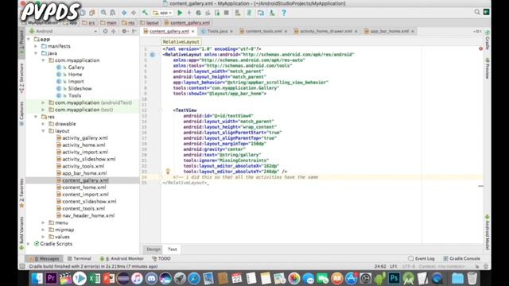Click the RelativeLayout breadcrumb label
Screen dimensions: 509x286
click(181, 42)
